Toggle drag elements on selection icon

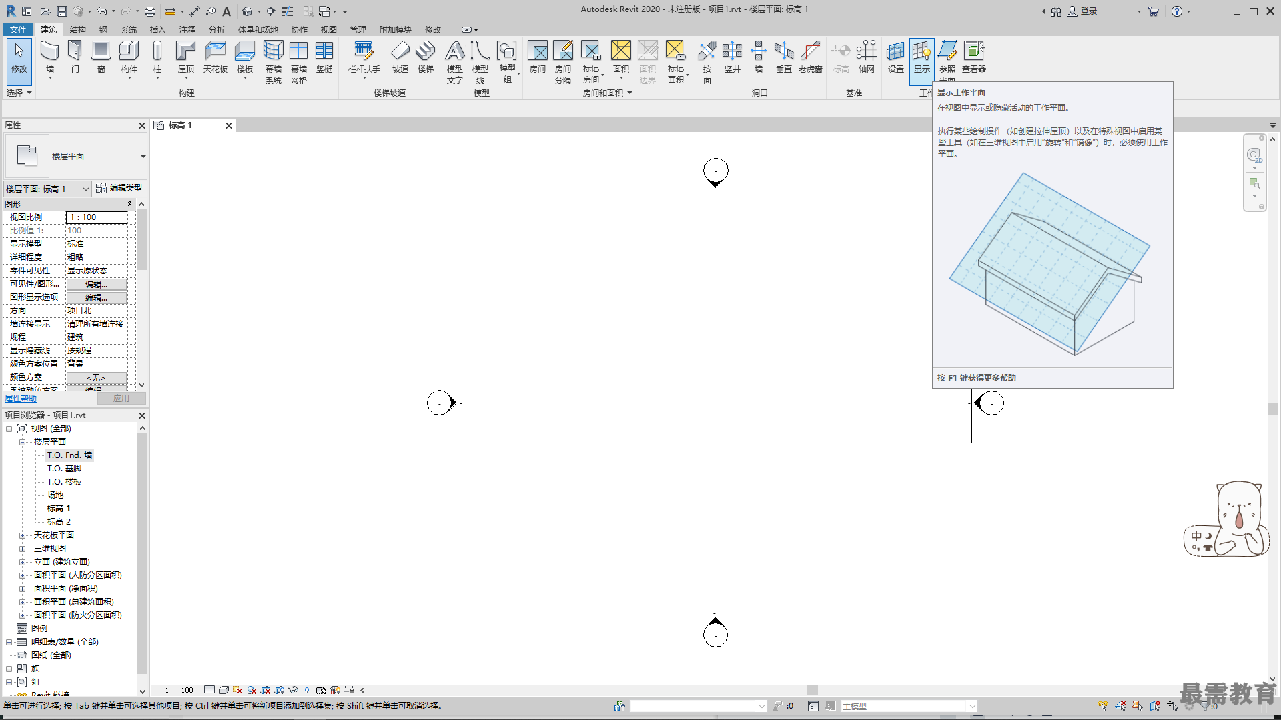pos(1172,706)
